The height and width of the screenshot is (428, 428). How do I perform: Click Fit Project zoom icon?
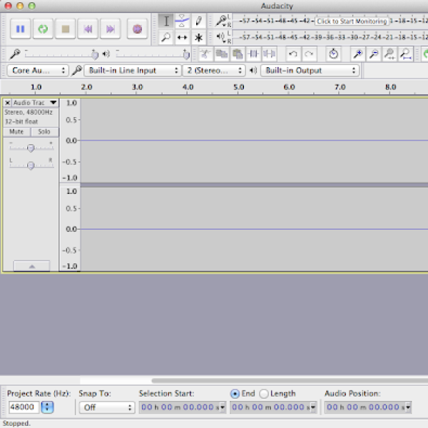406,54
